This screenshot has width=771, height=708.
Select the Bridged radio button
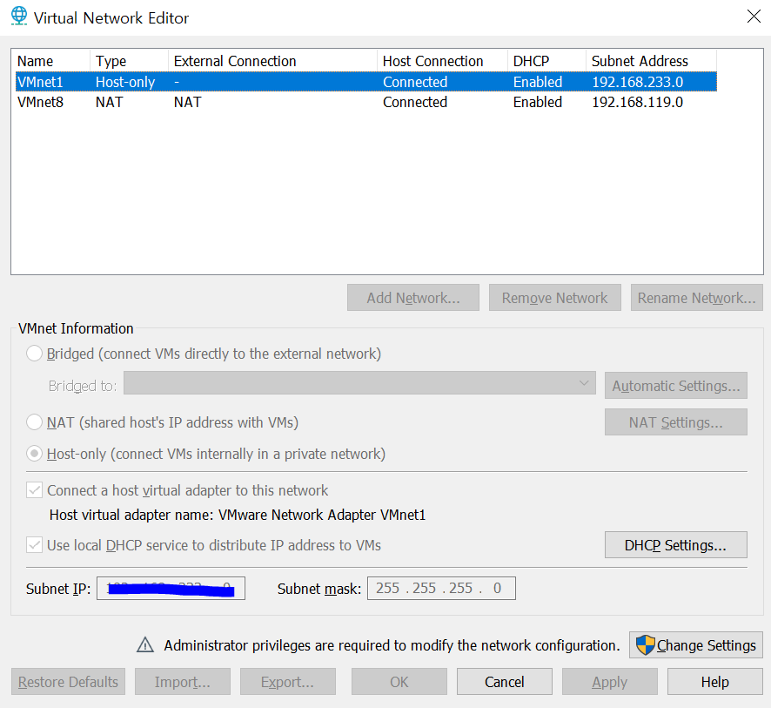pos(34,354)
